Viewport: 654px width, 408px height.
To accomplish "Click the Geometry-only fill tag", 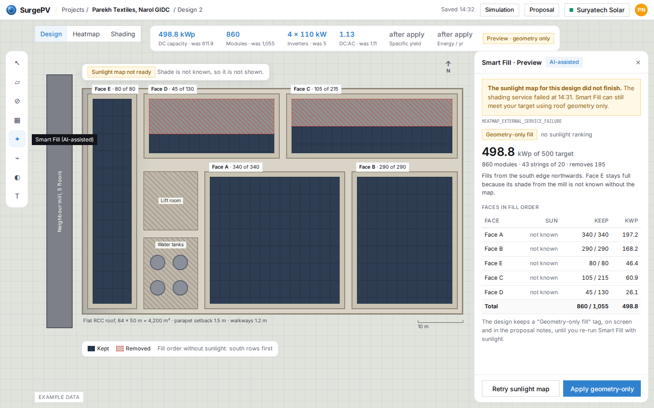I will (510, 135).
